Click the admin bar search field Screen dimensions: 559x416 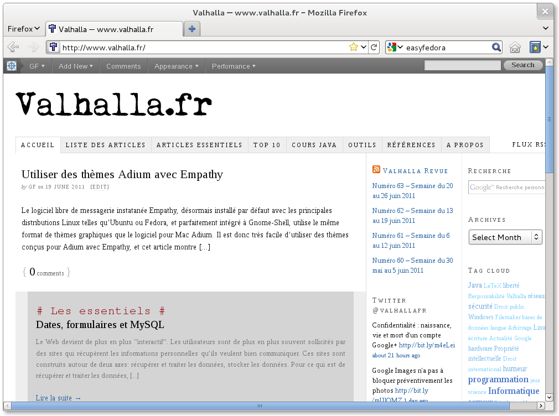(462, 65)
